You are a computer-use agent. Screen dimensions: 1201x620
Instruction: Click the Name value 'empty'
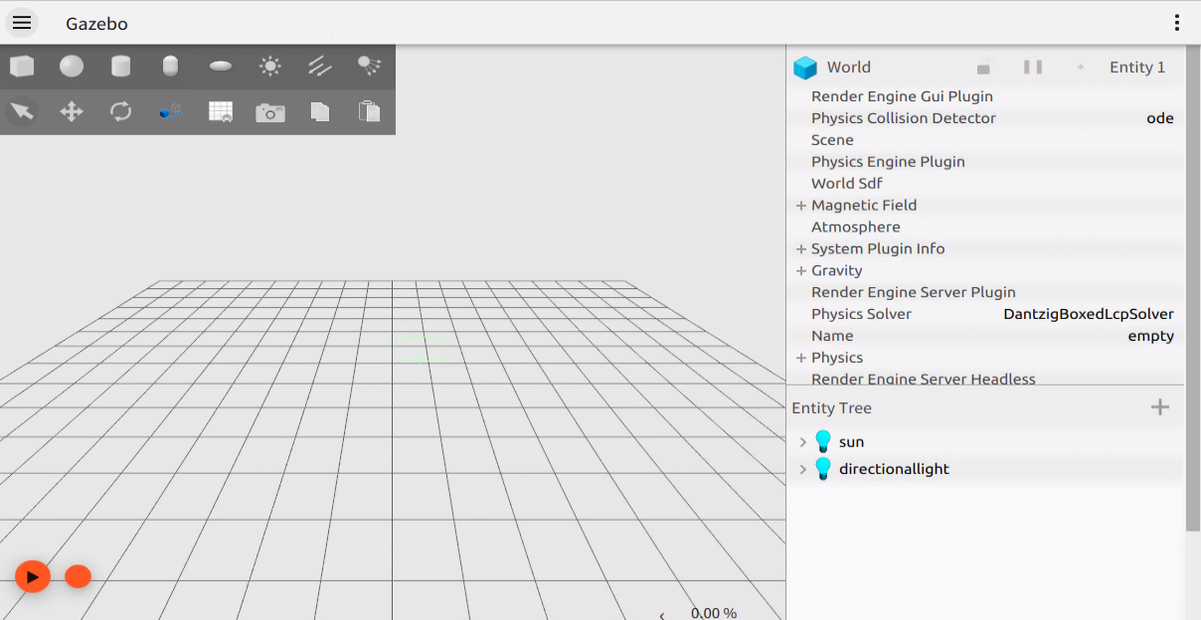pos(1151,336)
